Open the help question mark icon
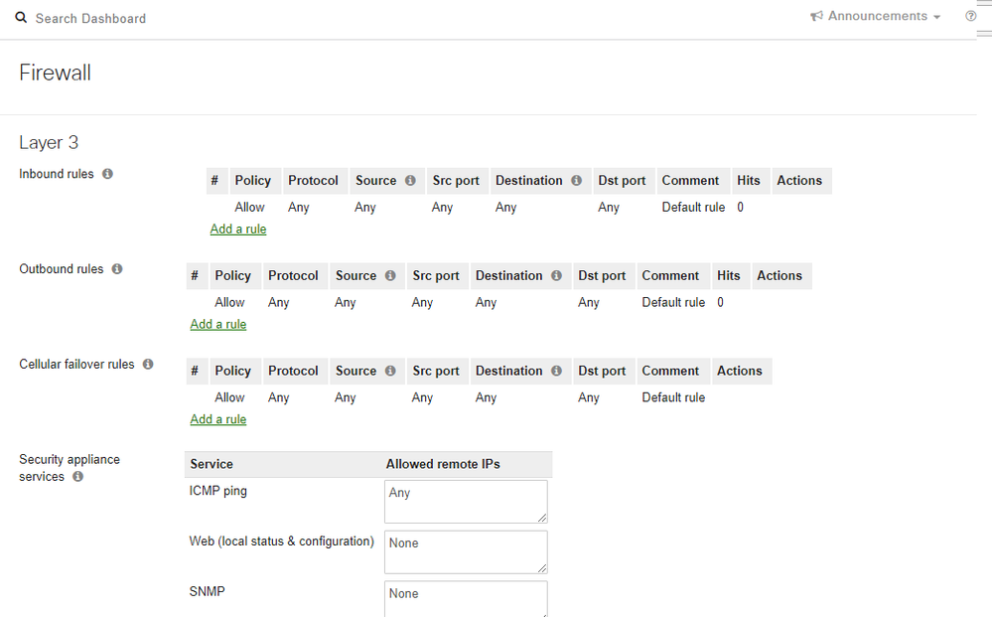 point(970,16)
